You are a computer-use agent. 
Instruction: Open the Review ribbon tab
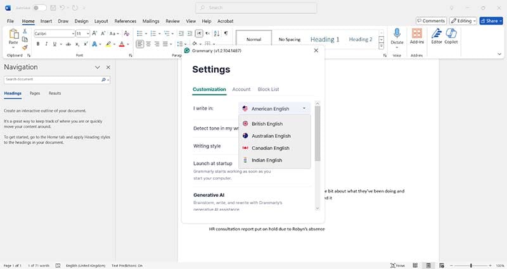(172, 21)
